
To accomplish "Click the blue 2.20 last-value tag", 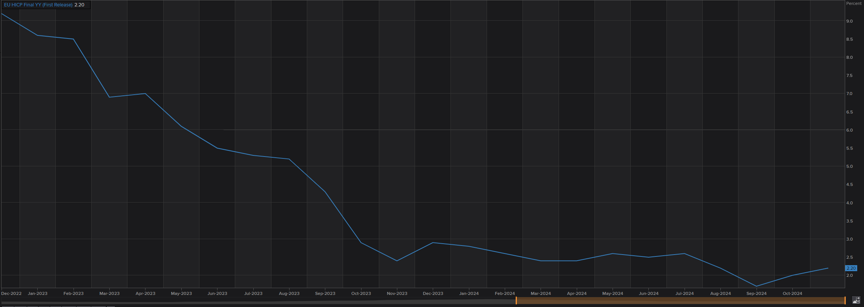I will tap(851, 268).
